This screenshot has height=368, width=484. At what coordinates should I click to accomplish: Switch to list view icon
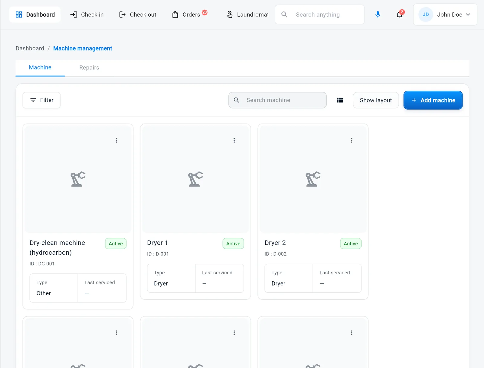pos(340,100)
